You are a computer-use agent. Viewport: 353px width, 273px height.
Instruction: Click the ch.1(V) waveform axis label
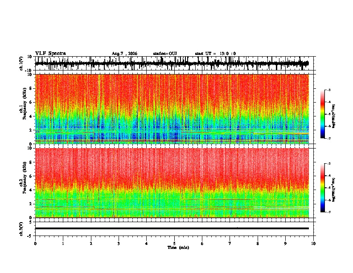[21, 63]
